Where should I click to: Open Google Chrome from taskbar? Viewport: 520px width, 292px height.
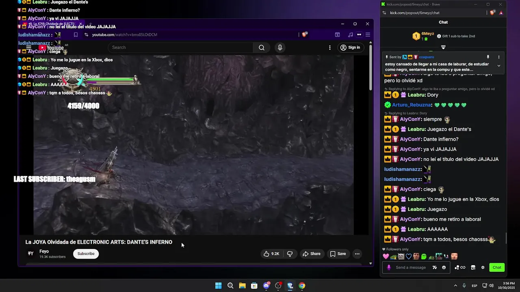(302, 286)
